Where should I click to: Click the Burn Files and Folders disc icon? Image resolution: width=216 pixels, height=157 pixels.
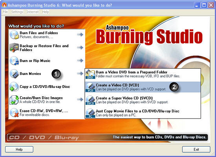[x=14, y=35]
